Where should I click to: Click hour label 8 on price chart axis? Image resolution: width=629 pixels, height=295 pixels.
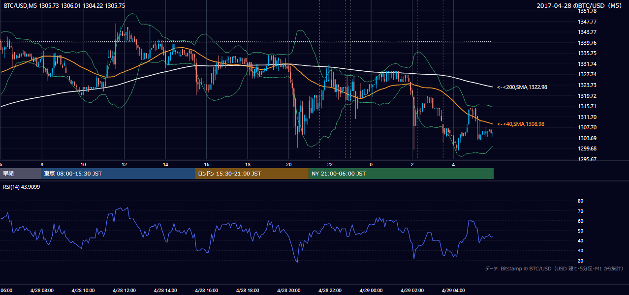[x=42, y=165]
